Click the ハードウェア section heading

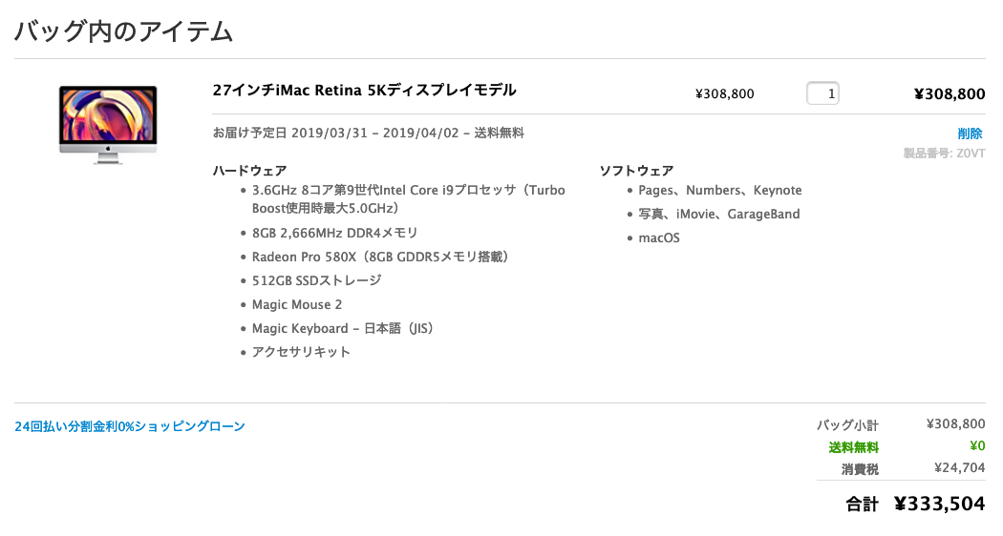pyautogui.click(x=249, y=171)
